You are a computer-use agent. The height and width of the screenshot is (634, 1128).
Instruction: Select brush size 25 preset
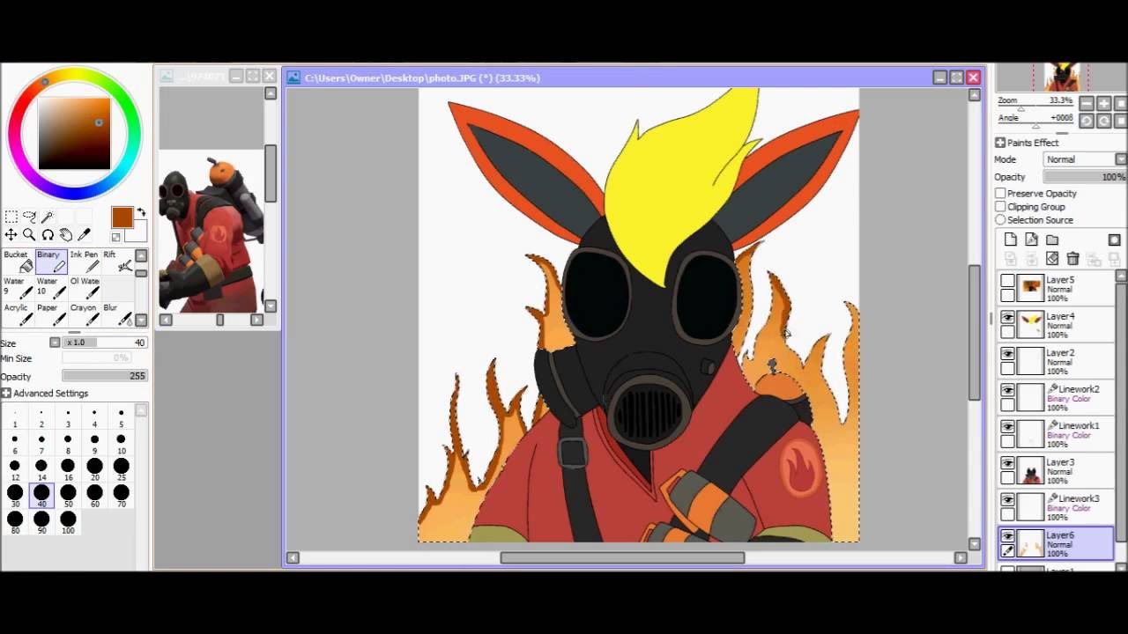122,468
